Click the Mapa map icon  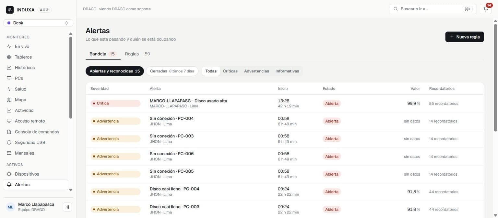(x=9, y=100)
